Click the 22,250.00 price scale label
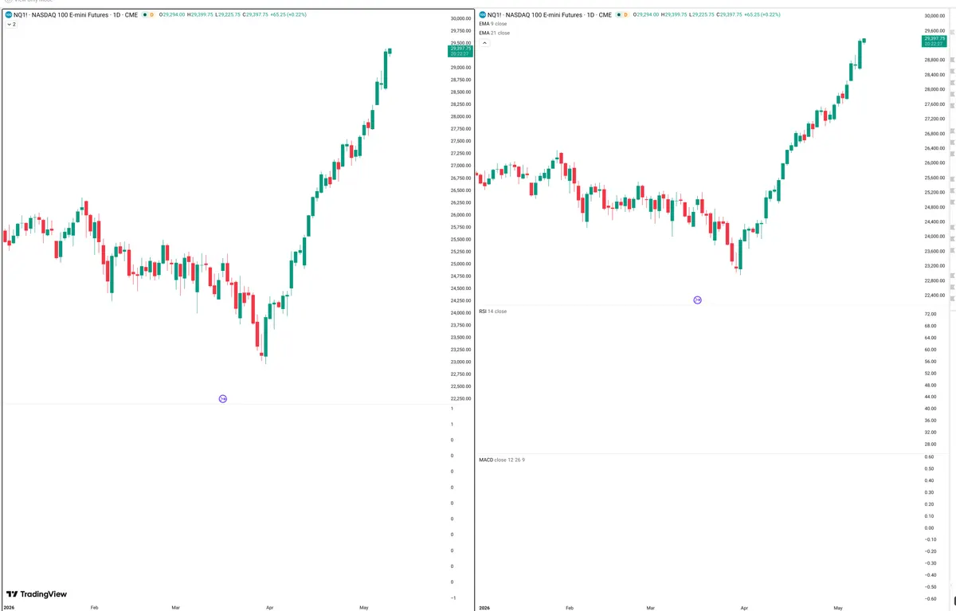 (x=461, y=398)
